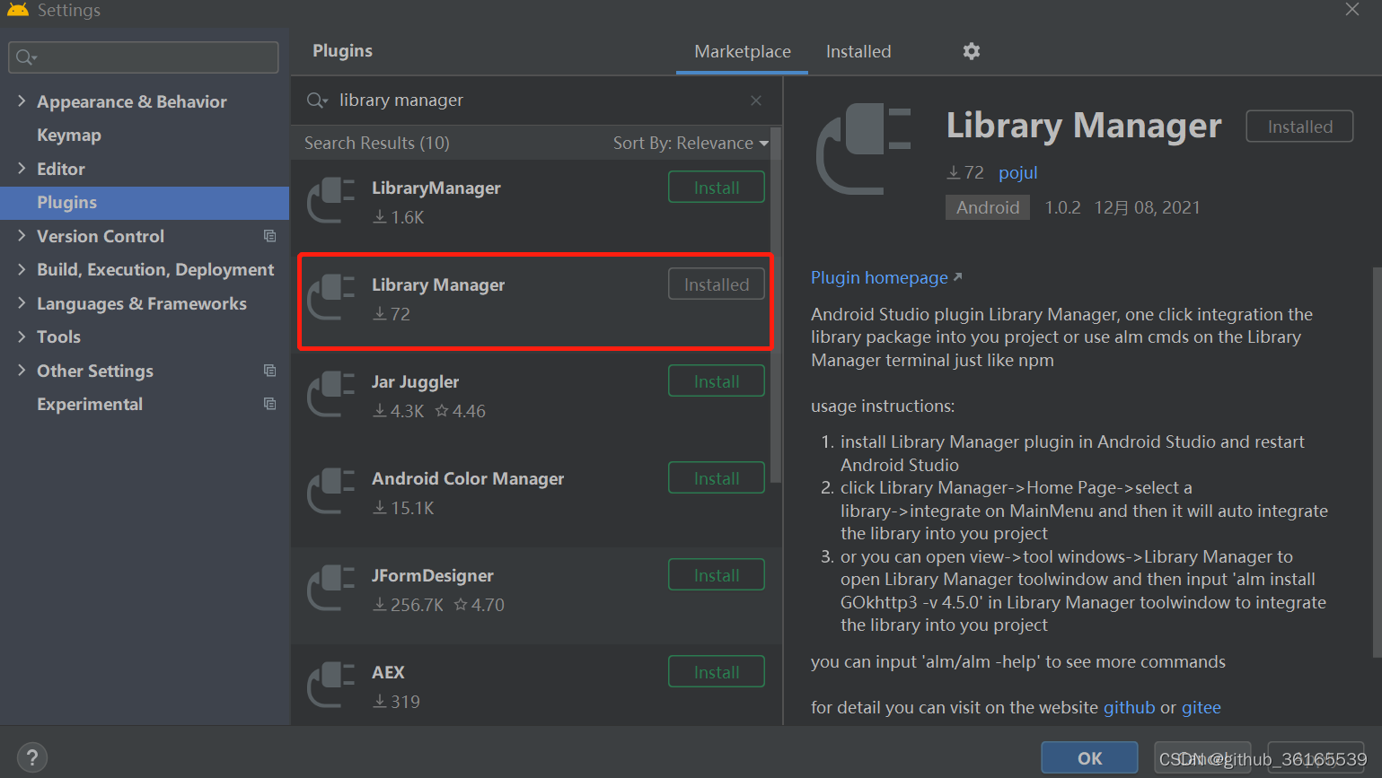1382x778 pixels.
Task: Install the LibraryManager plugin
Action: [x=717, y=188]
